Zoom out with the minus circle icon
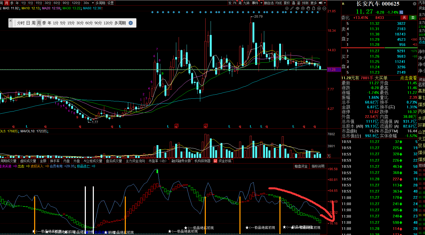425x235 pixels. coord(324,8)
